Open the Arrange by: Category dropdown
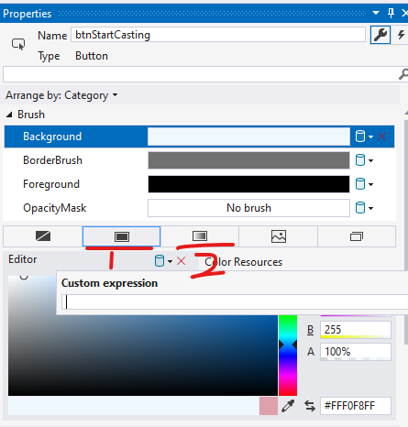 pos(61,95)
